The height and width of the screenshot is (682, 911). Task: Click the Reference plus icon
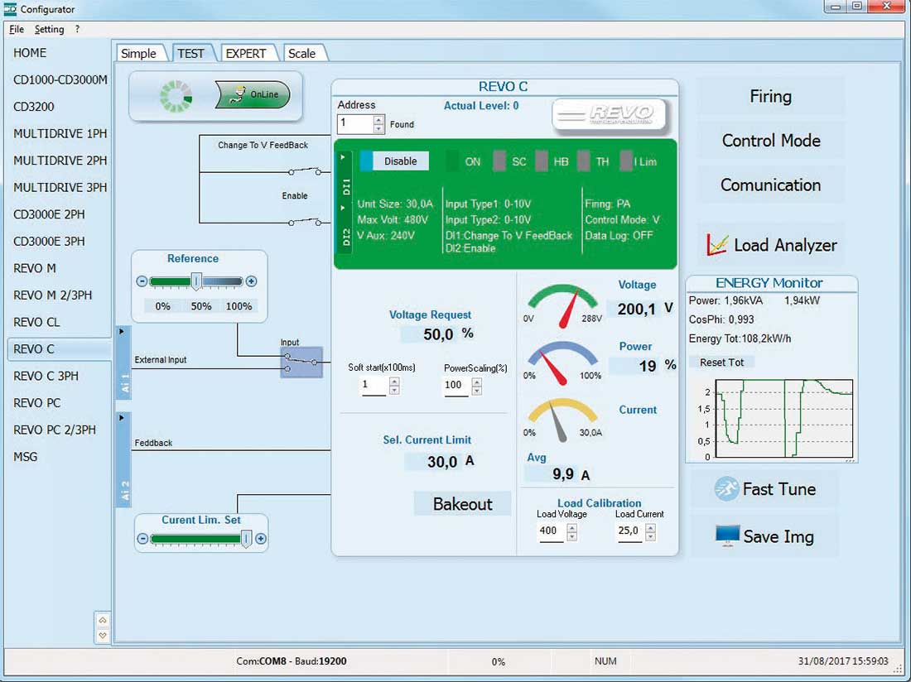(x=251, y=281)
